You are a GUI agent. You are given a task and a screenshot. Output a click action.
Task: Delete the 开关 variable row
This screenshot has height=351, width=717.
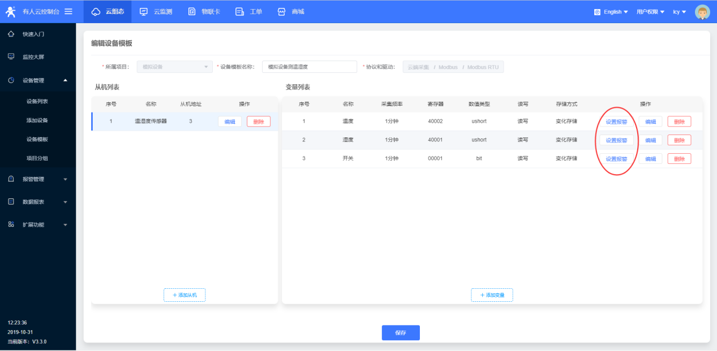(679, 159)
